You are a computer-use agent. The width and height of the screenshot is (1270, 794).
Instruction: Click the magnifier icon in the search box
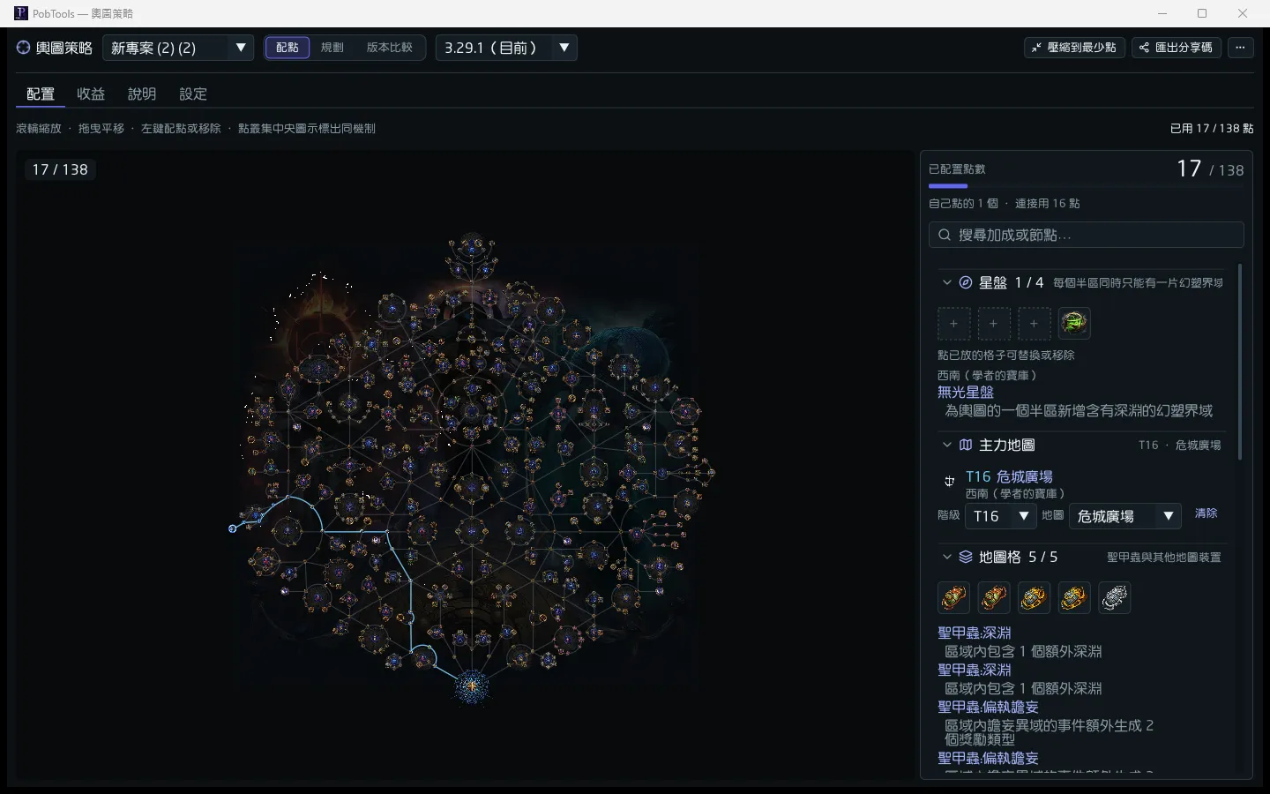[945, 235]
